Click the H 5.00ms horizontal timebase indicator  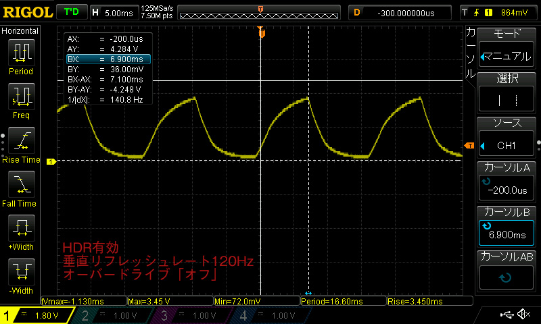pyautogui.click(x=114, y=13)
